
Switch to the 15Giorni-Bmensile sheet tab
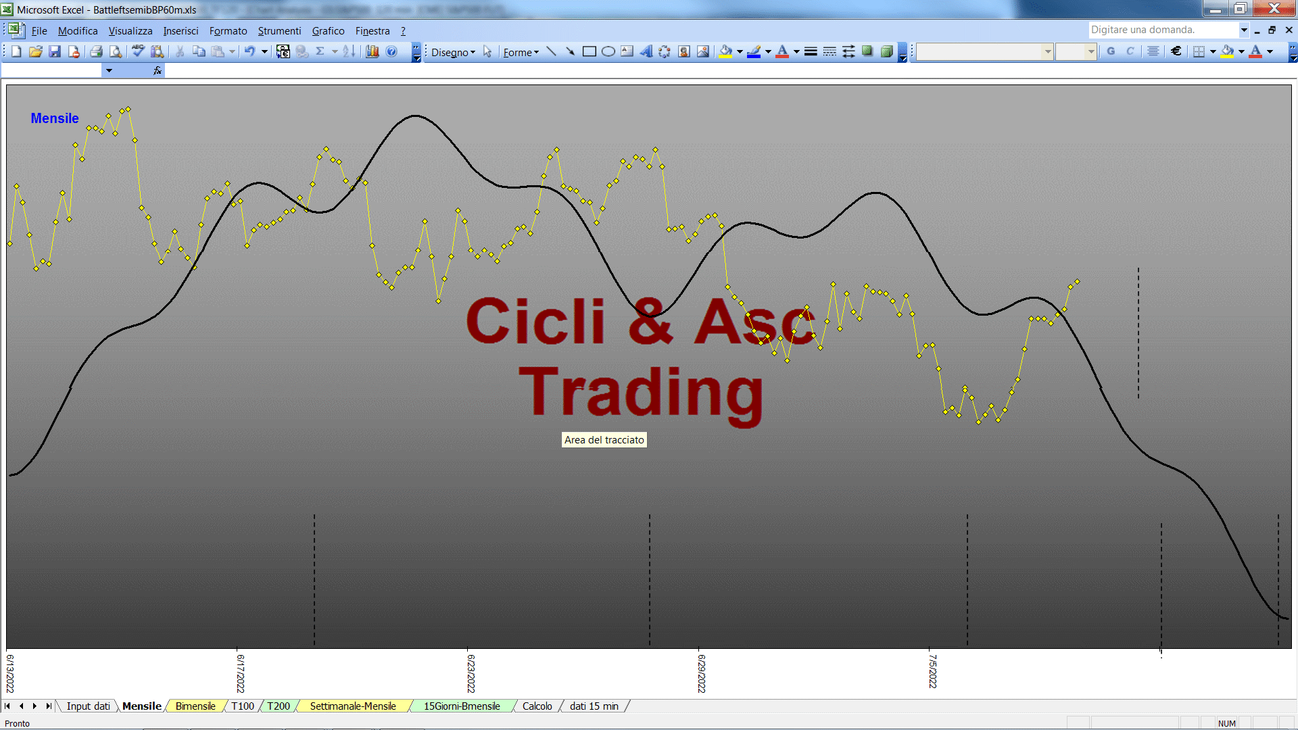(462, 706)
